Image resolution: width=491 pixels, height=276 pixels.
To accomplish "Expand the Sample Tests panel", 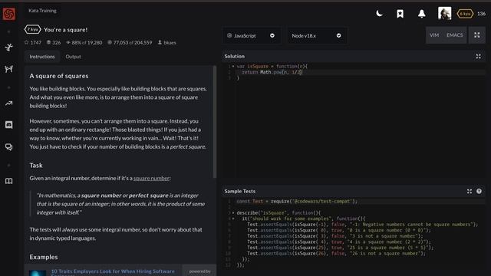I will [x=469, y=191].
